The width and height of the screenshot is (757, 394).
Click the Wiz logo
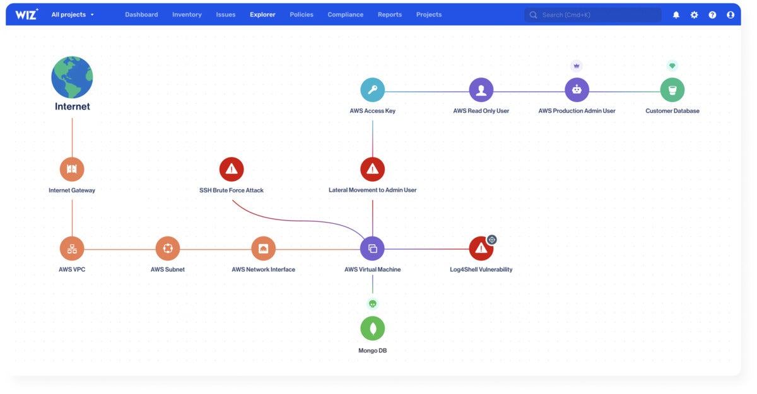26,14
